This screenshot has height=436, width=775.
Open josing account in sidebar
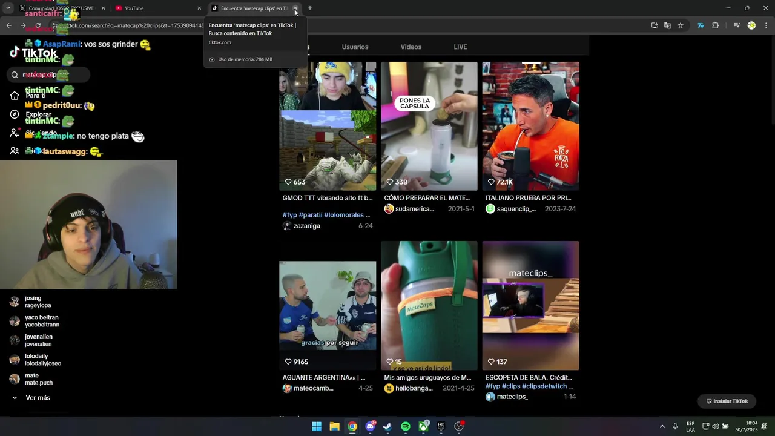(x=36, y=302)
